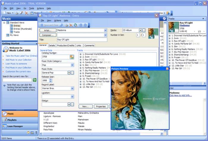Click the CD lookup icon in Entry toolbar

[x=75, y=25]
